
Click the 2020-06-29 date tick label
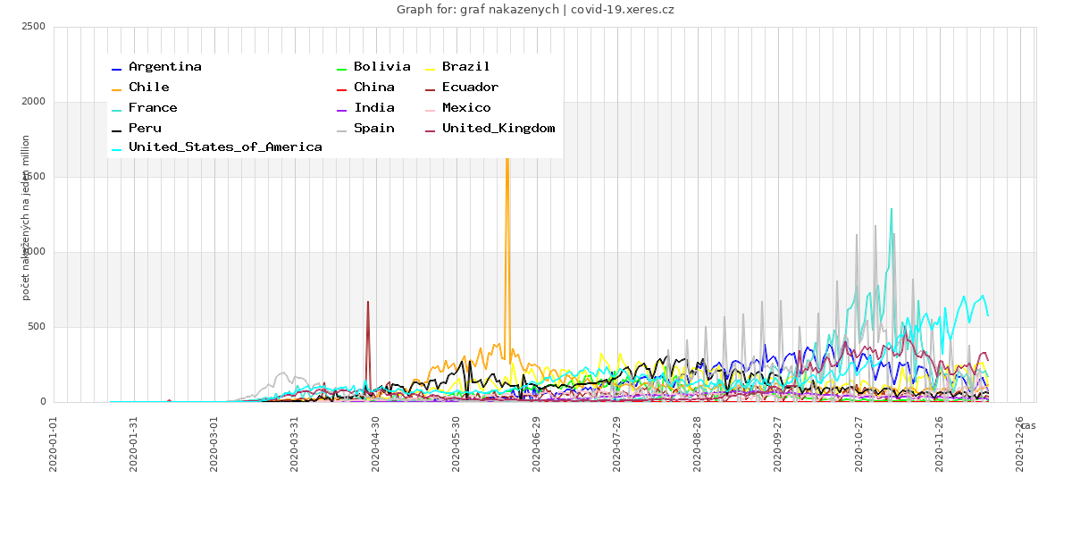[536, 443]
